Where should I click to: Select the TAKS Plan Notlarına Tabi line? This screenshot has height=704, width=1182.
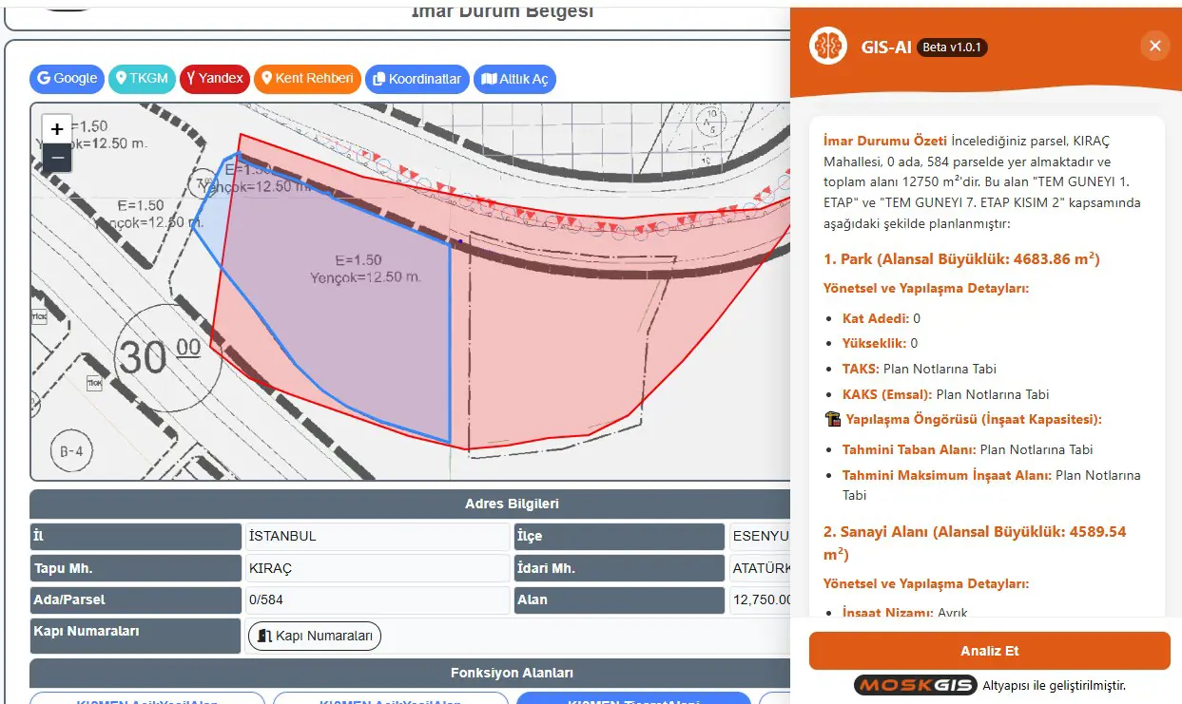pos(920,369)
